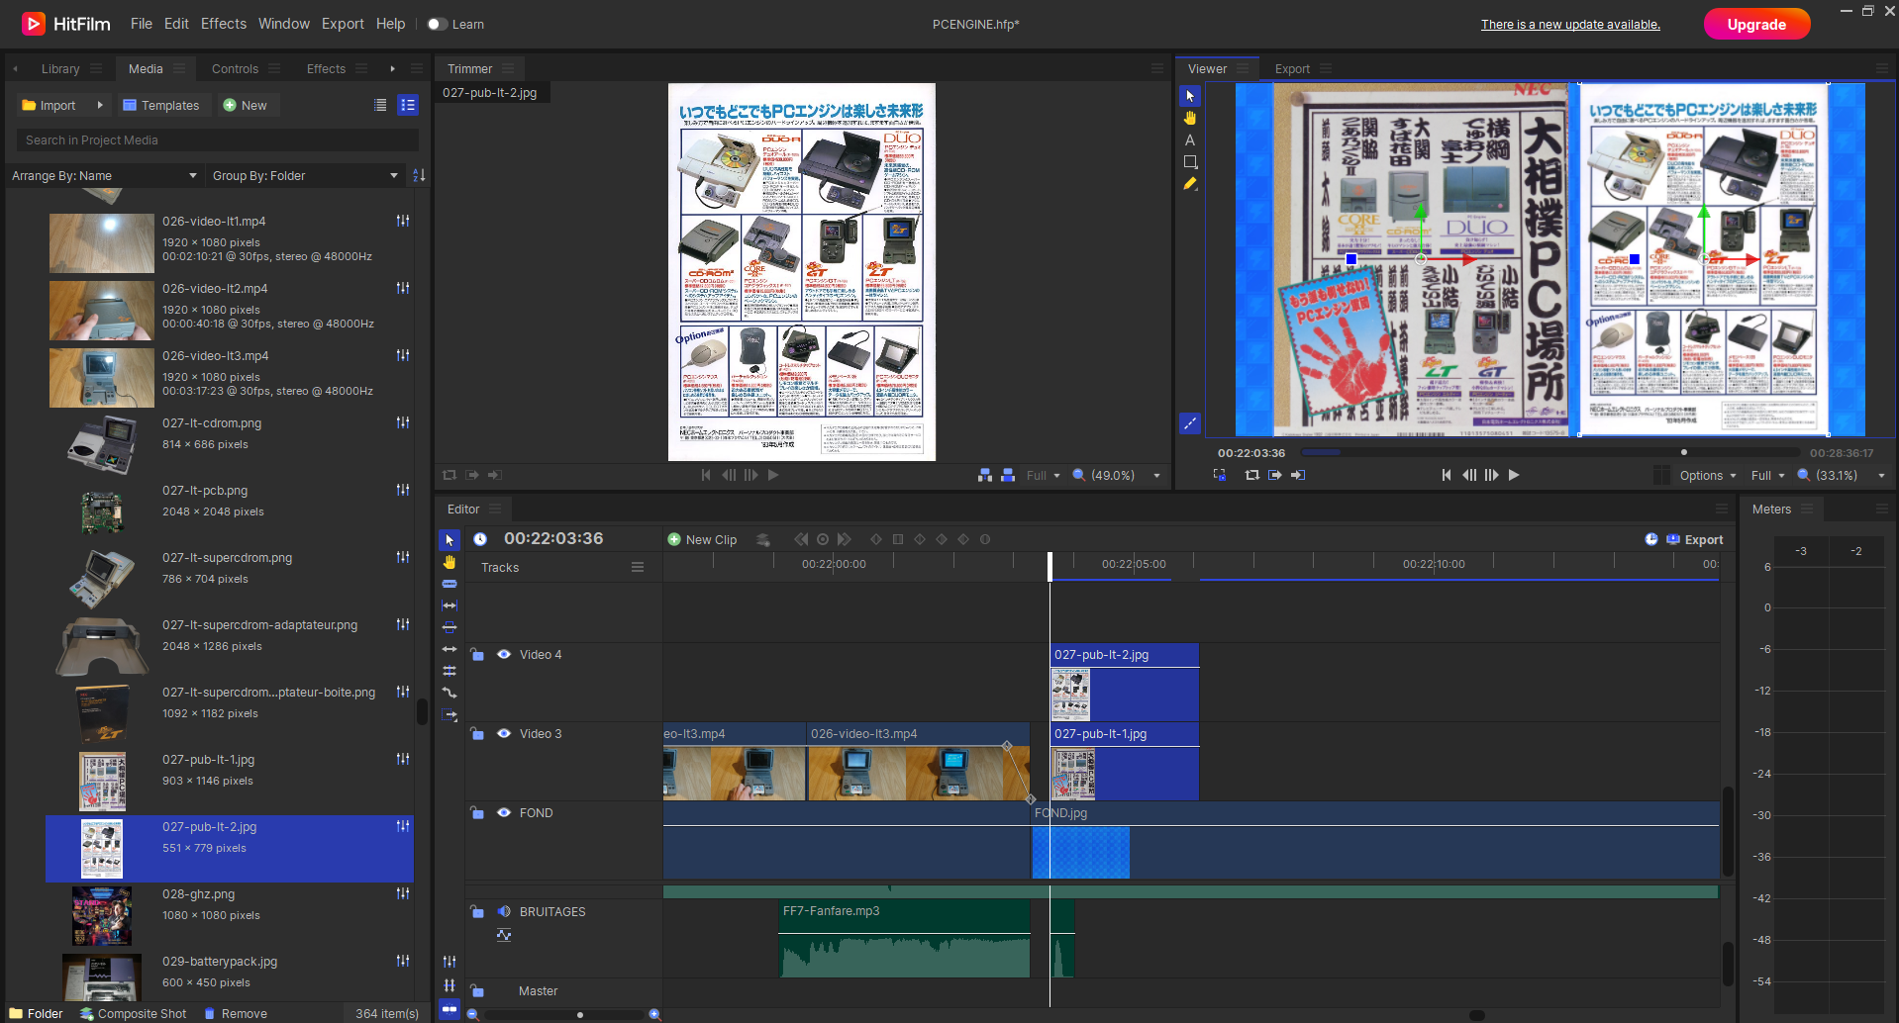Click the sort order icon next to Group By

click(419, 175)
